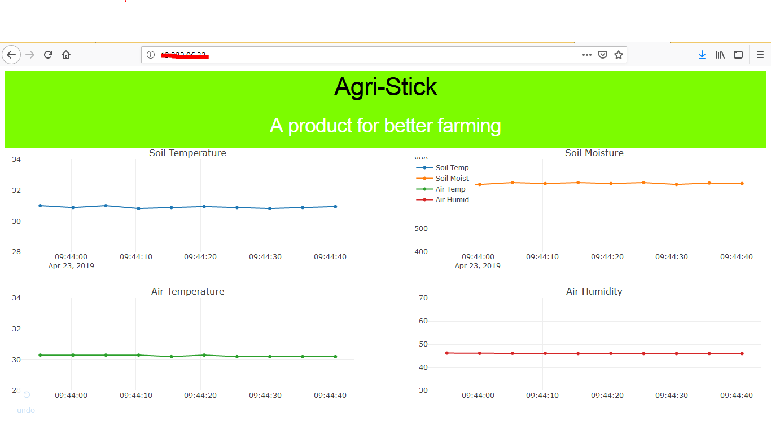Screen dimensions: 771x435
Task: View site information via the info icon
Action: tap(150, 54)
